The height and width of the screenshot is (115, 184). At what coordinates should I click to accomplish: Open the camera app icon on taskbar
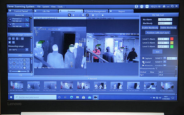pos(96,97)
